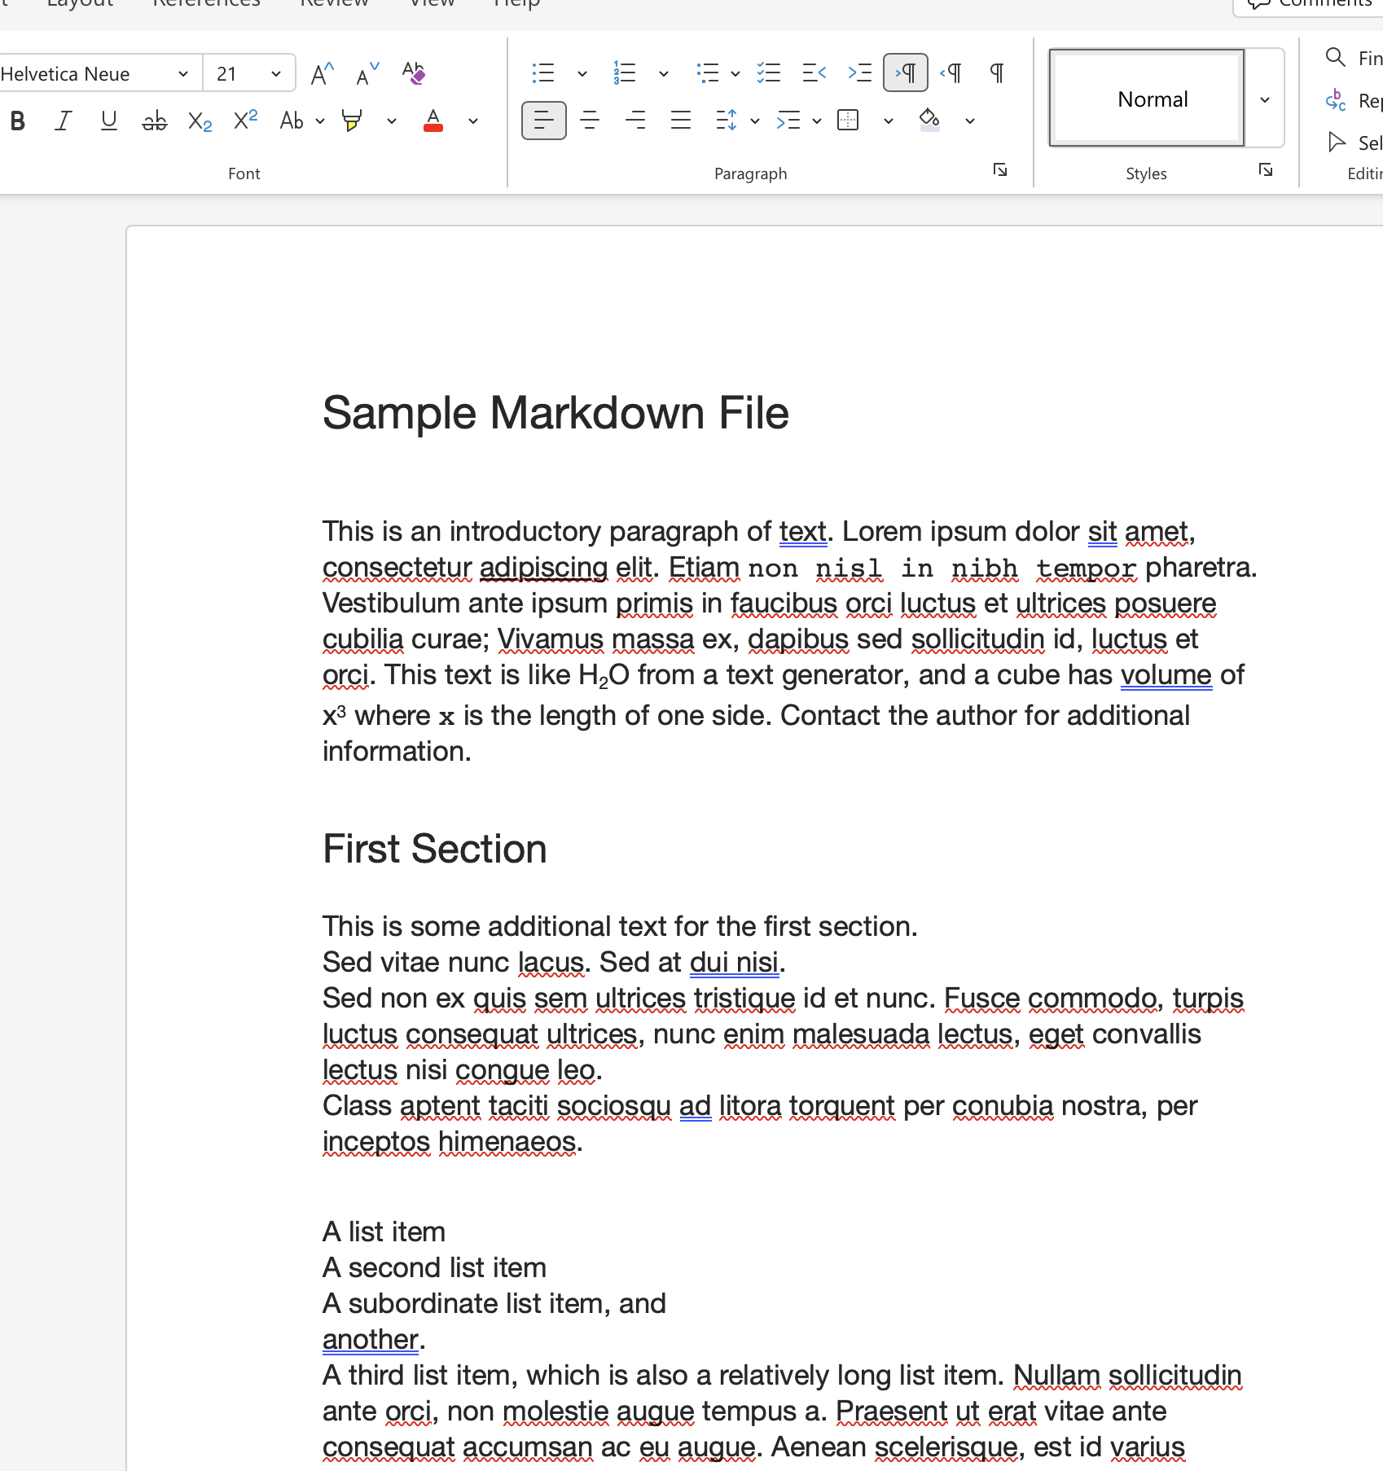Increase font size with Grow Font icon
This screenshot has height=1471, width=1383.
coord(322,74)
